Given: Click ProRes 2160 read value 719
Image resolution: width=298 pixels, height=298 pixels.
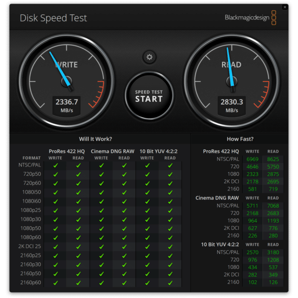Looking at the screenshot, I should pos(273,189).
